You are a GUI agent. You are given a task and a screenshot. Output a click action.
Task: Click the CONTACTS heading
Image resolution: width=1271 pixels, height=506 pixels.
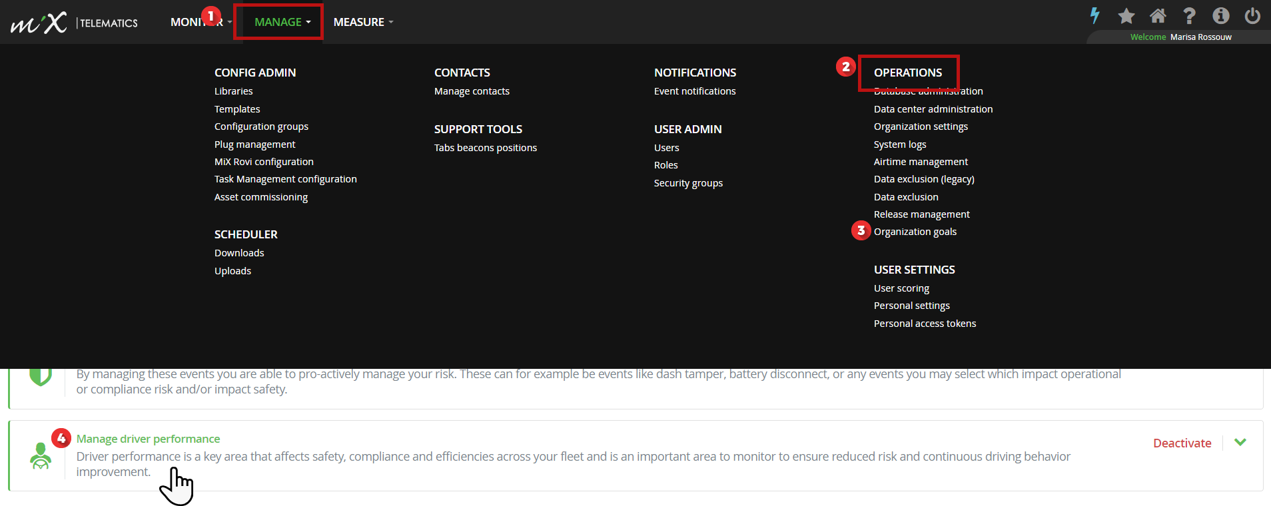(462, 73)
